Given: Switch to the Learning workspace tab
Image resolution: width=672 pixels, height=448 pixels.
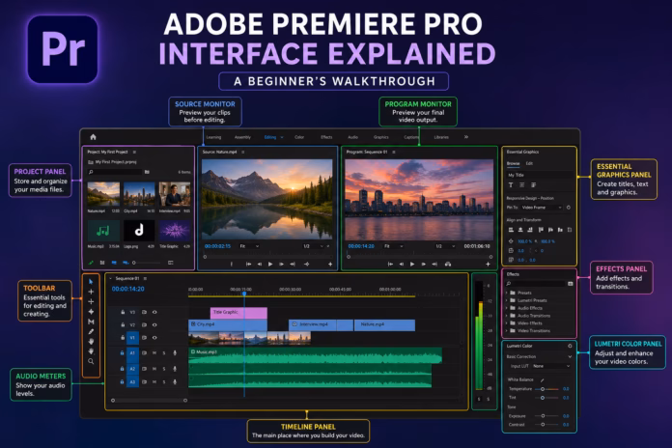Looking at the screenshot, I should [x=213, y=137].
